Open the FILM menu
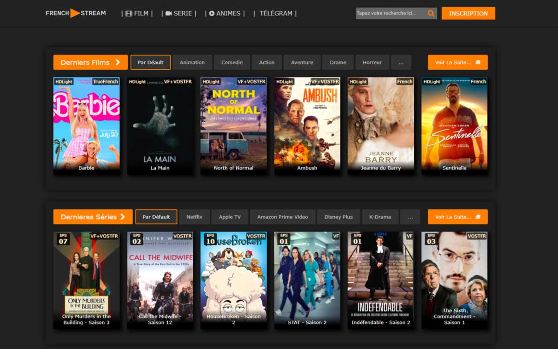 click(x=137, y=13)
